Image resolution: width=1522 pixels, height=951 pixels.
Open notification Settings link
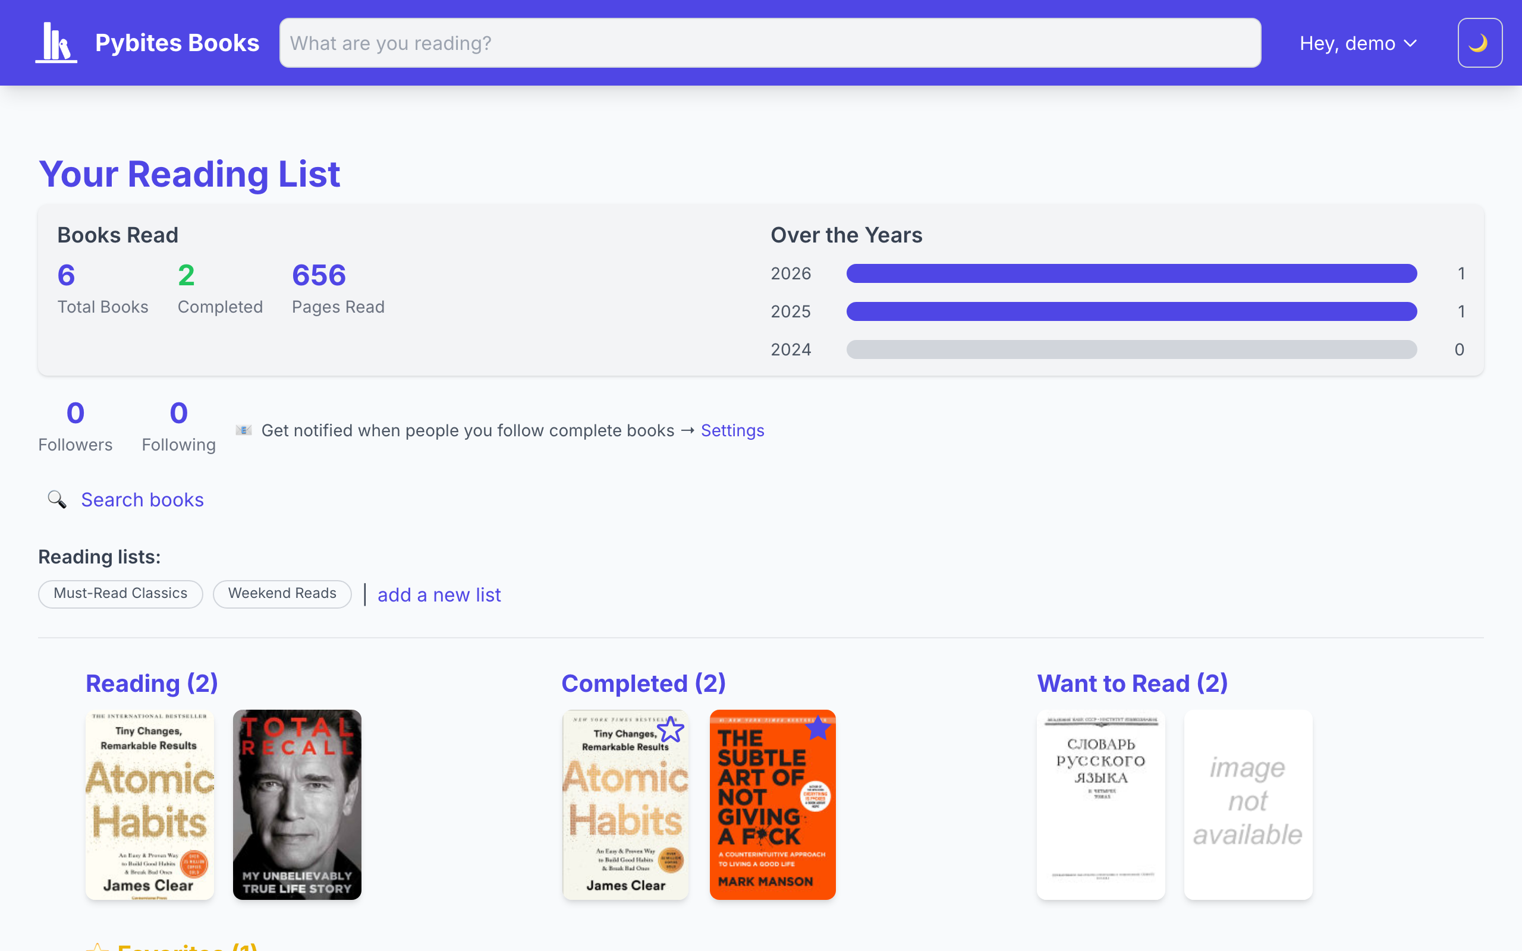[x=732, y=430]
